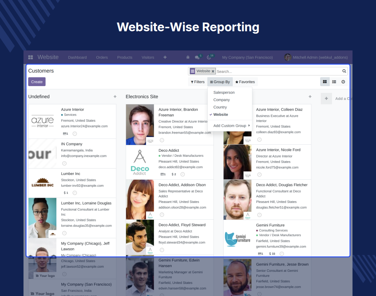Click activity clock on IN Company card
The image size is (376, 296).
pyautogui.click(x=64, y=163)
